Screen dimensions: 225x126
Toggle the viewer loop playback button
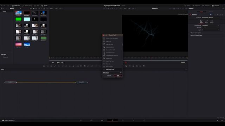(x=126, y=62)
